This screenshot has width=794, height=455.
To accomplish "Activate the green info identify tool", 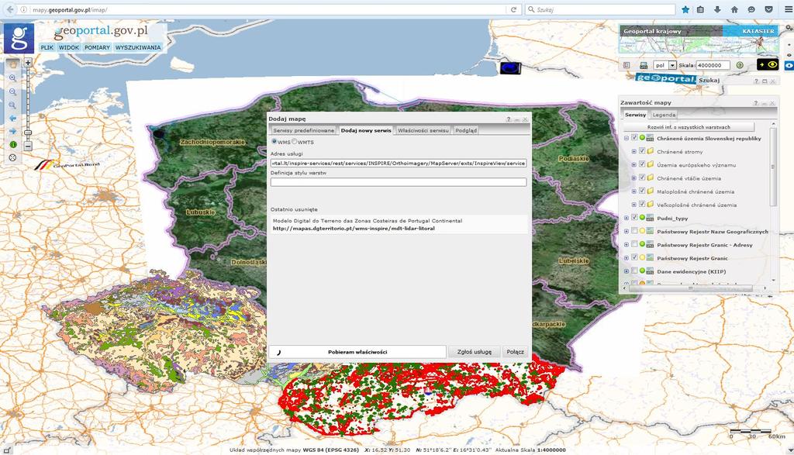I will [x=12, y=144].
